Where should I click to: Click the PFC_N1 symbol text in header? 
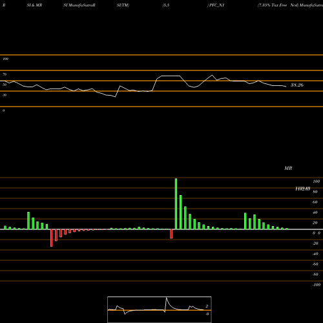217,5
